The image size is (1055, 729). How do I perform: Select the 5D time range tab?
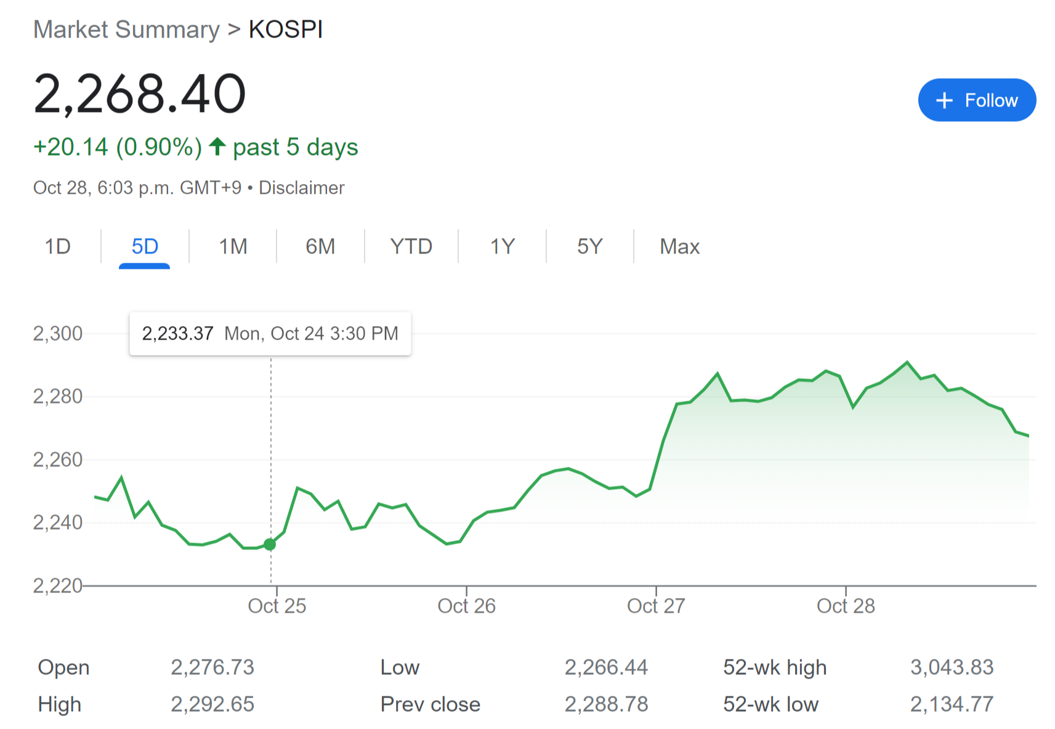[145, 247]
